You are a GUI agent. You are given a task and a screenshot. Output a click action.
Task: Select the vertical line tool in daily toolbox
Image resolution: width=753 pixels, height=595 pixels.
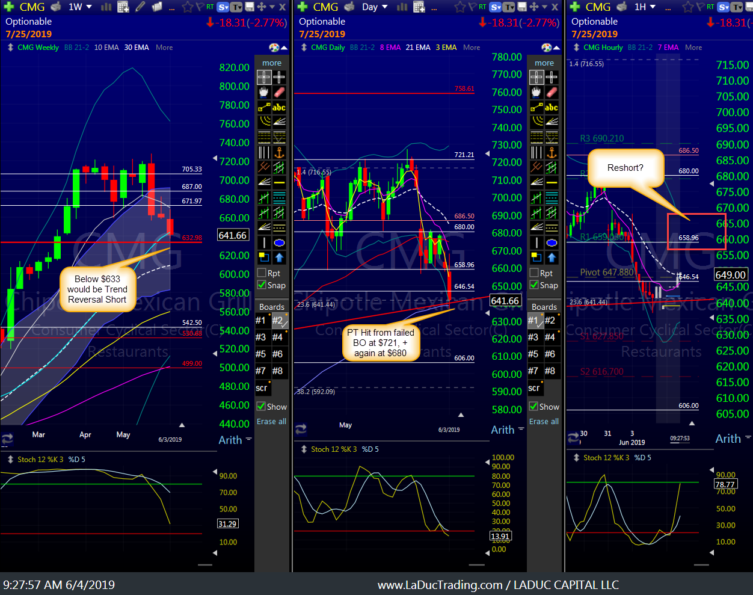click(x=536, y=242)
